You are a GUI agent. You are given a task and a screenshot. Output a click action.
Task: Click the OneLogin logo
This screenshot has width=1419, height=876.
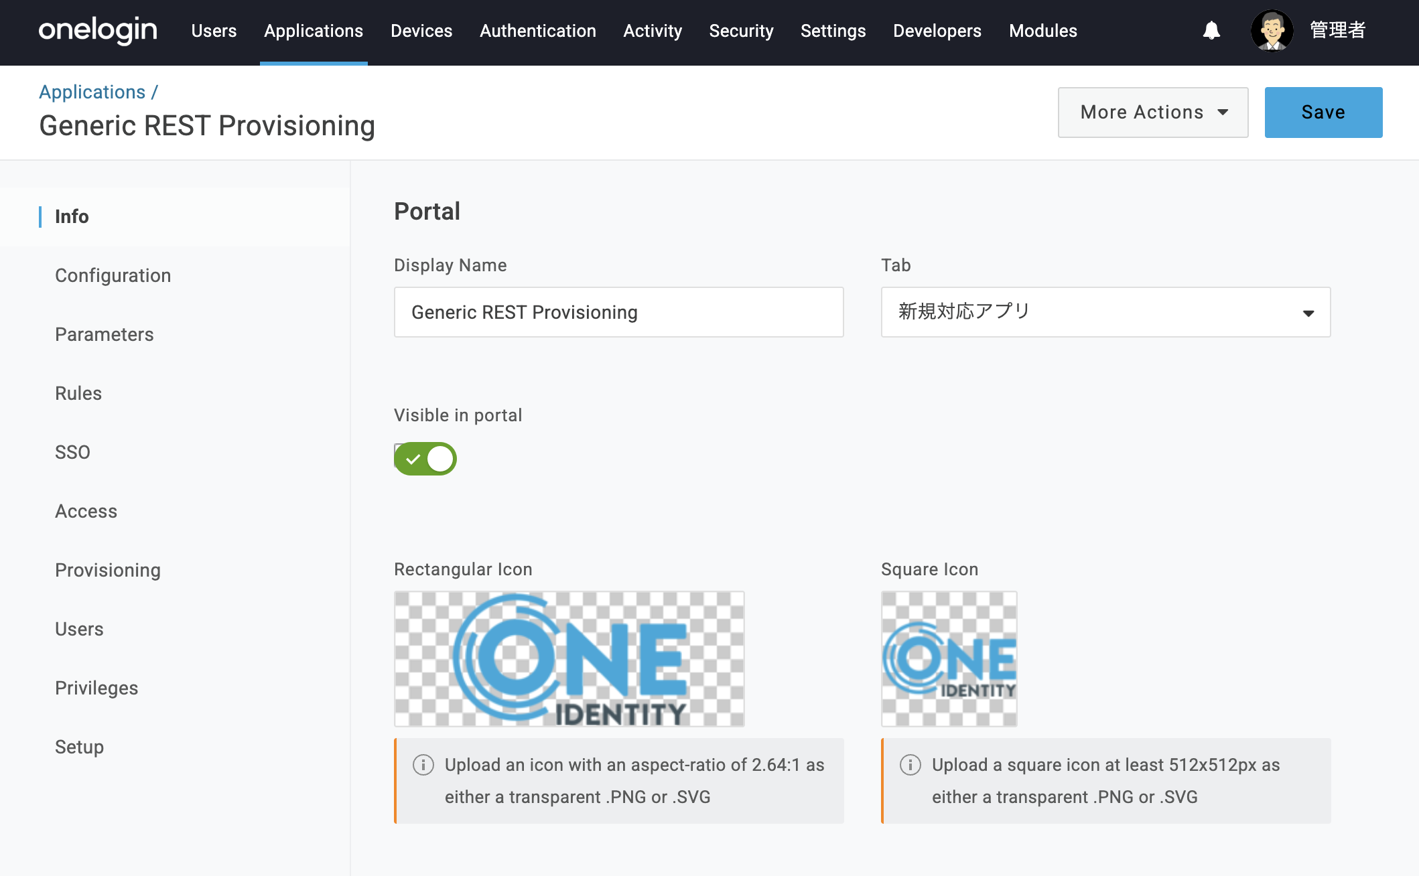98,31
